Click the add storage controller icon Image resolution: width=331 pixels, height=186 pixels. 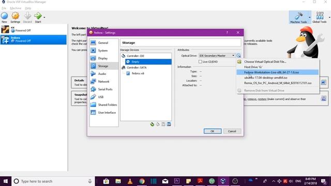pyautogui.click(x=152, y=124)
